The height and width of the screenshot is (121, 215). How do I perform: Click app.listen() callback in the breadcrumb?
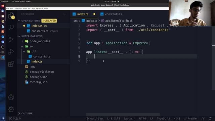tap(119, 21)
